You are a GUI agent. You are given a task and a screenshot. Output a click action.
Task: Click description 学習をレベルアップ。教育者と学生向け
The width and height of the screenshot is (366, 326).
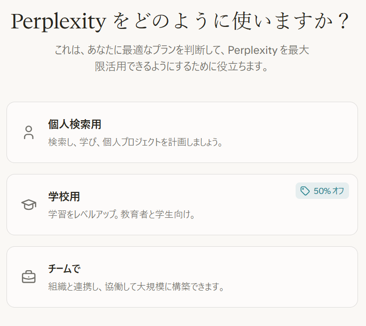pyautogui.click(x=121, y=215)
